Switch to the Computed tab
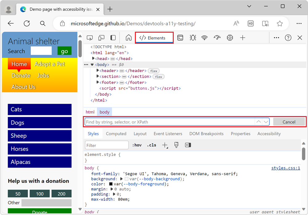This screenshot has height=215, width=308. tap(116, 133)
